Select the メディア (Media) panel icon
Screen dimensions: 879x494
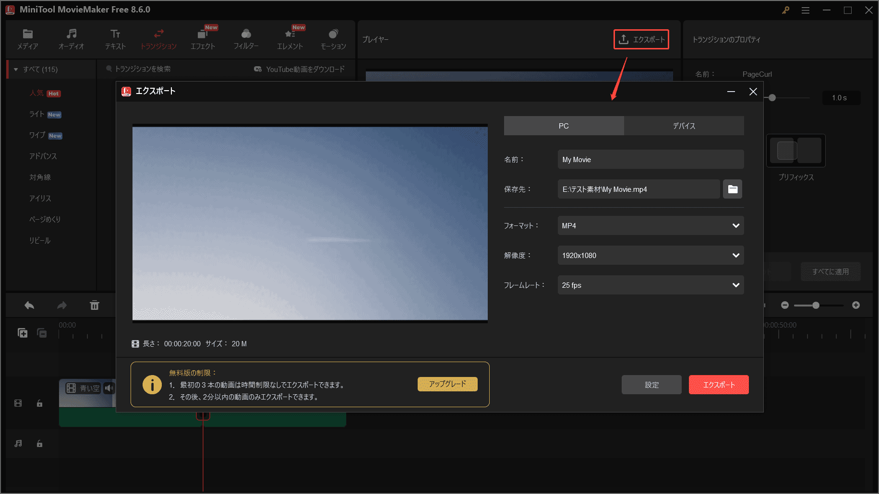click(x=27, y=38)
